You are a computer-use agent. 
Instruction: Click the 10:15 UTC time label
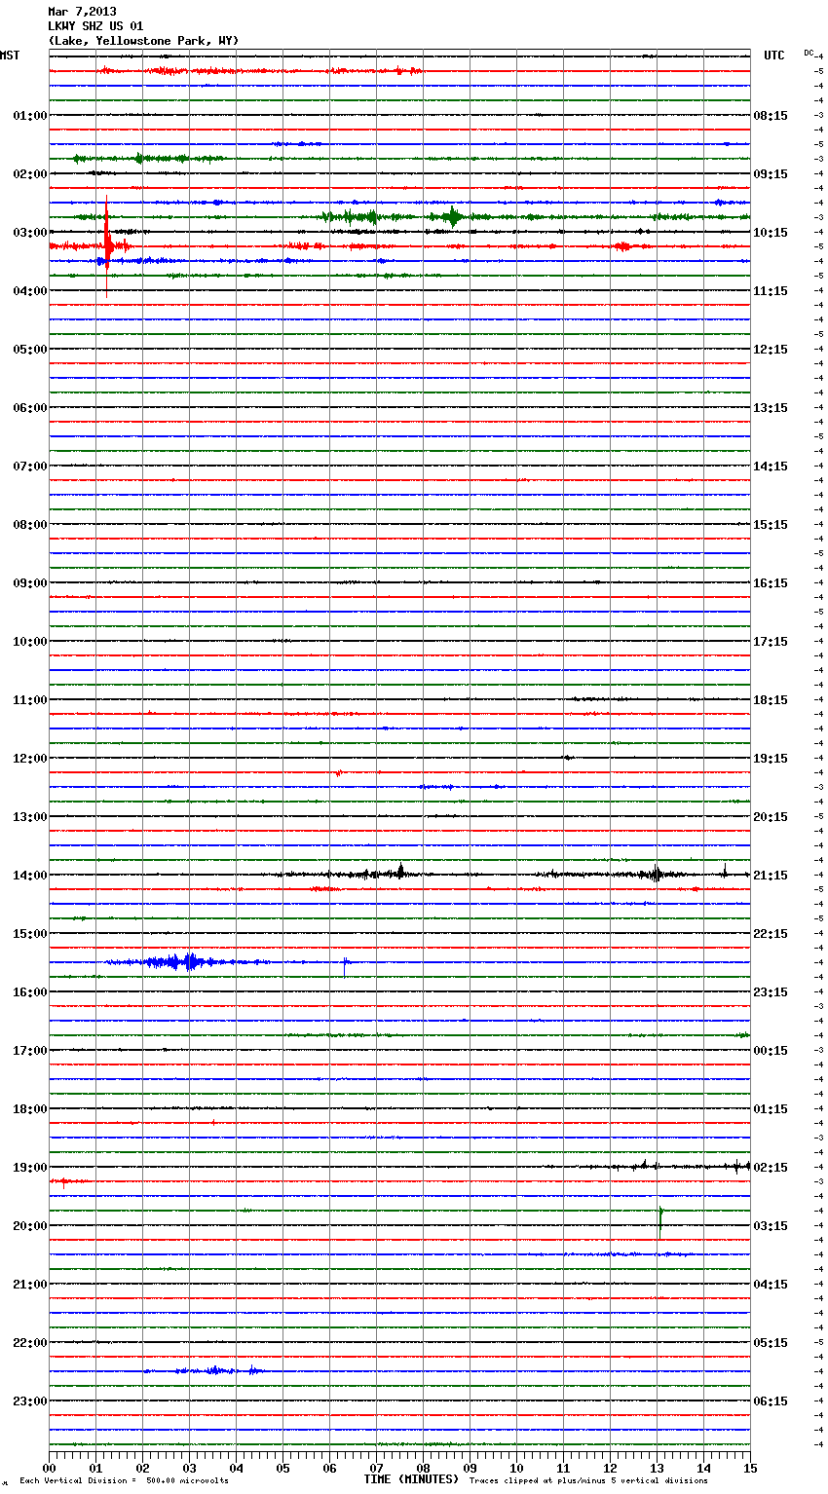pos(771,233)
